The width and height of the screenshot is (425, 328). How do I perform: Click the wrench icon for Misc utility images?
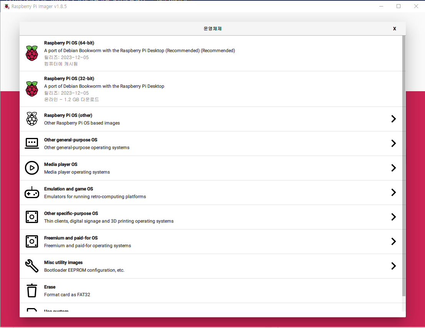pyautogui.click(x=32, y=266)
